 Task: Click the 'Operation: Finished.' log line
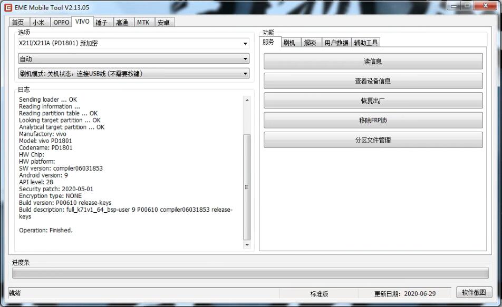(x=46, y=230)
